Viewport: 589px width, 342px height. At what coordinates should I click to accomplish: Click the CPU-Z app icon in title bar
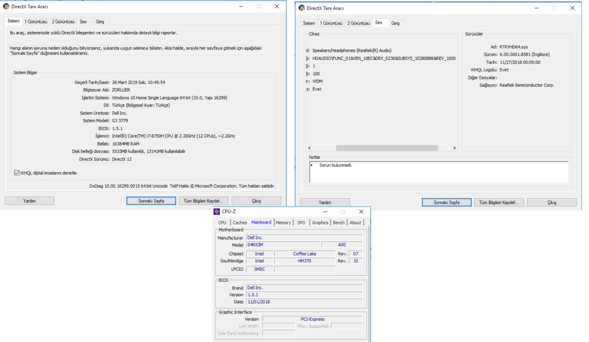click(x=217, y=212)
